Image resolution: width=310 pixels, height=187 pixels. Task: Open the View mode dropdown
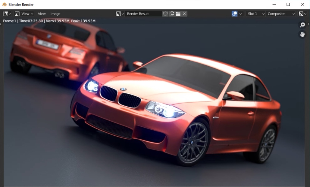coord(24,14)
